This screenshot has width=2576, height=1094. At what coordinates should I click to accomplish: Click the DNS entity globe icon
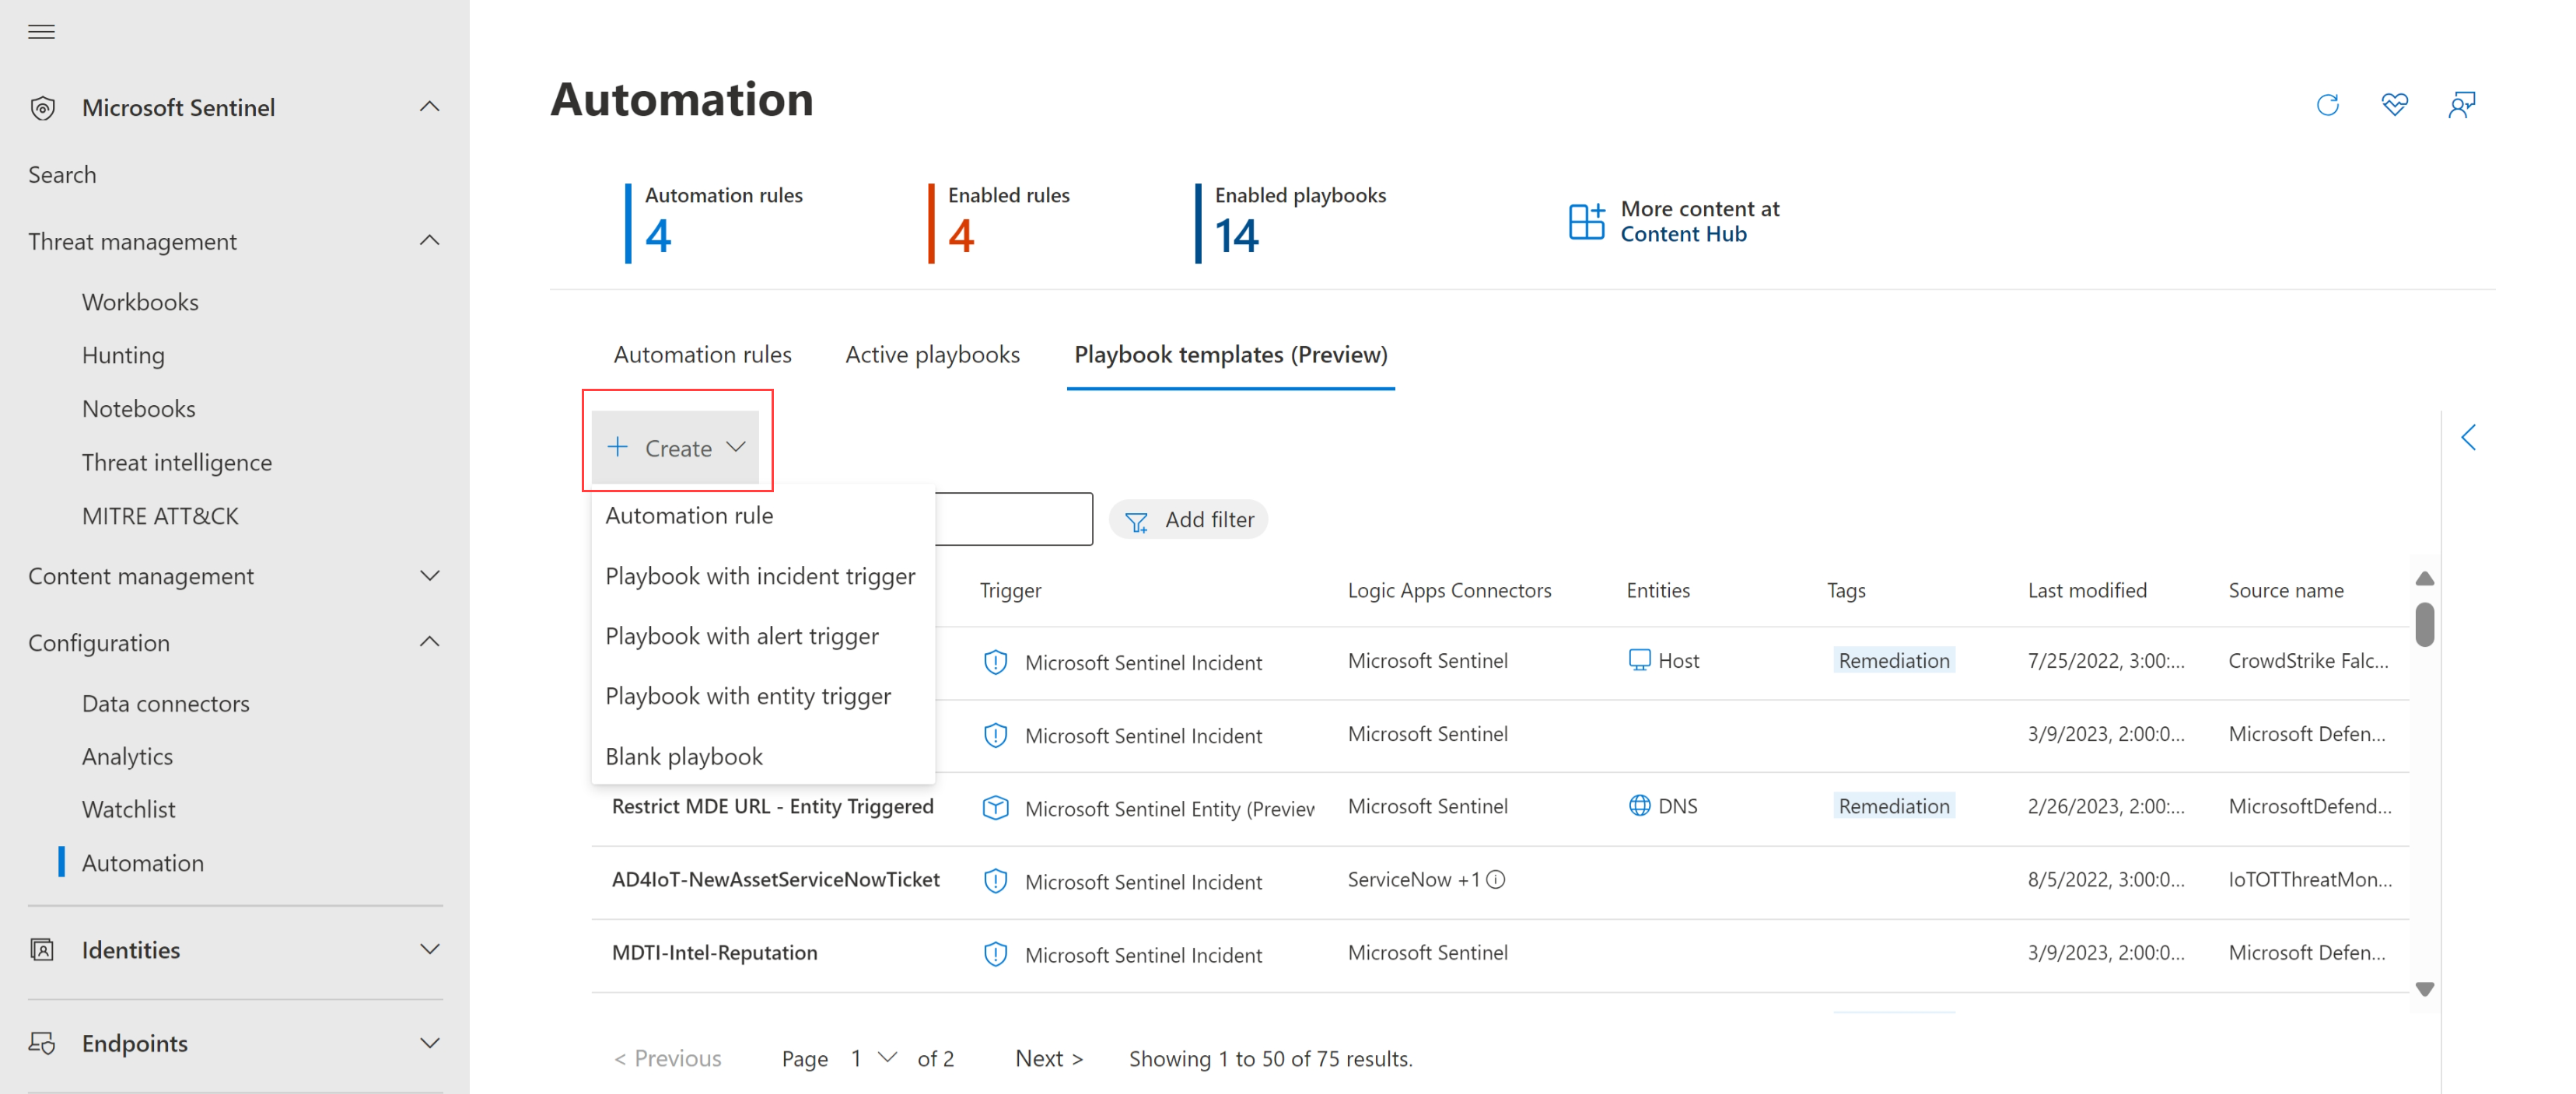tap(1639, 805)
